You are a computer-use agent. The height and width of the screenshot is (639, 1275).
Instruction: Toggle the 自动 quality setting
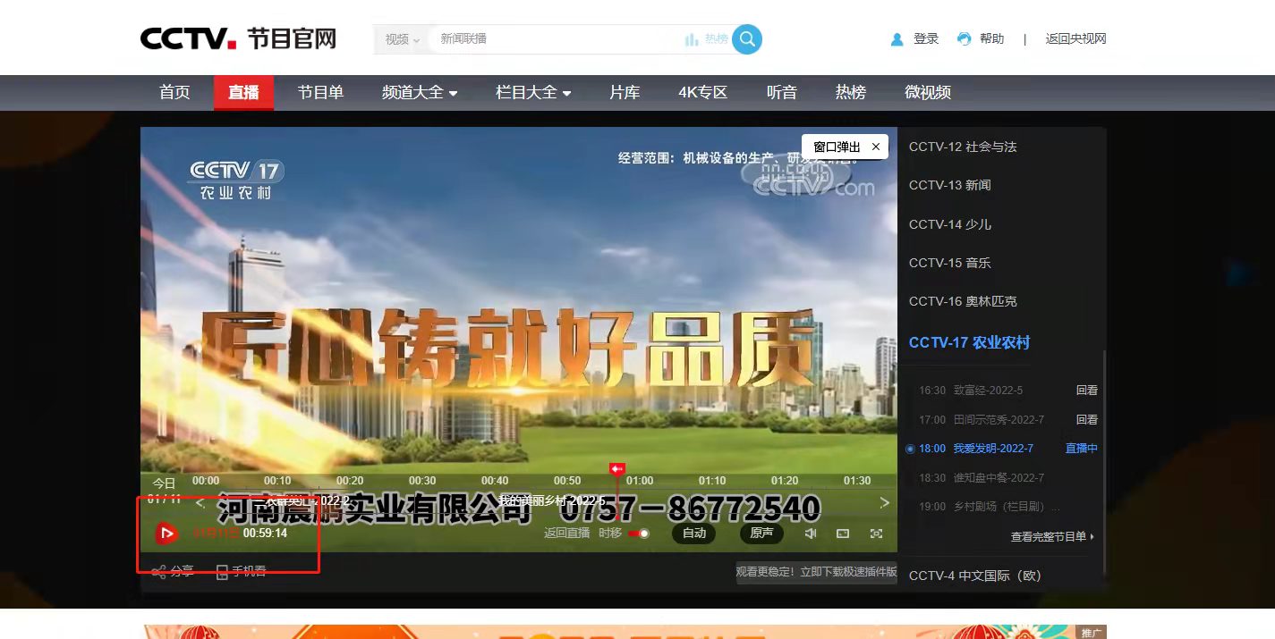point(694,534)
